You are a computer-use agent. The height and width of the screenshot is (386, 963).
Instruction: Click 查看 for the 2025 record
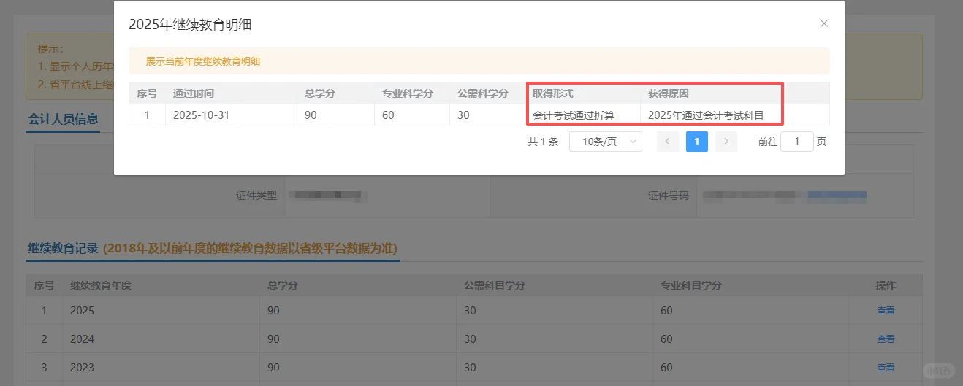(x=886, y=311)
